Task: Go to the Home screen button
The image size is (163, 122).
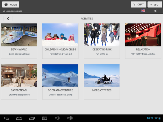Action: click(11, 4)
